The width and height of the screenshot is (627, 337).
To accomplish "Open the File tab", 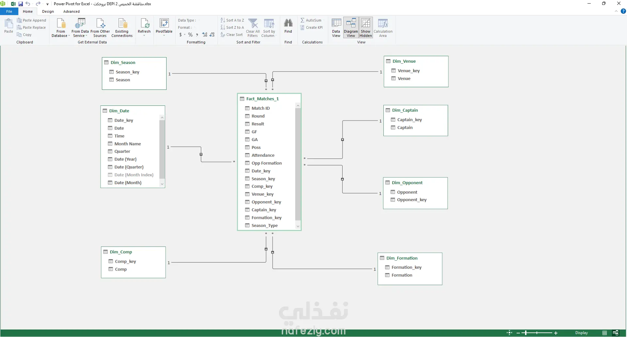I will [x=9, y=11].
